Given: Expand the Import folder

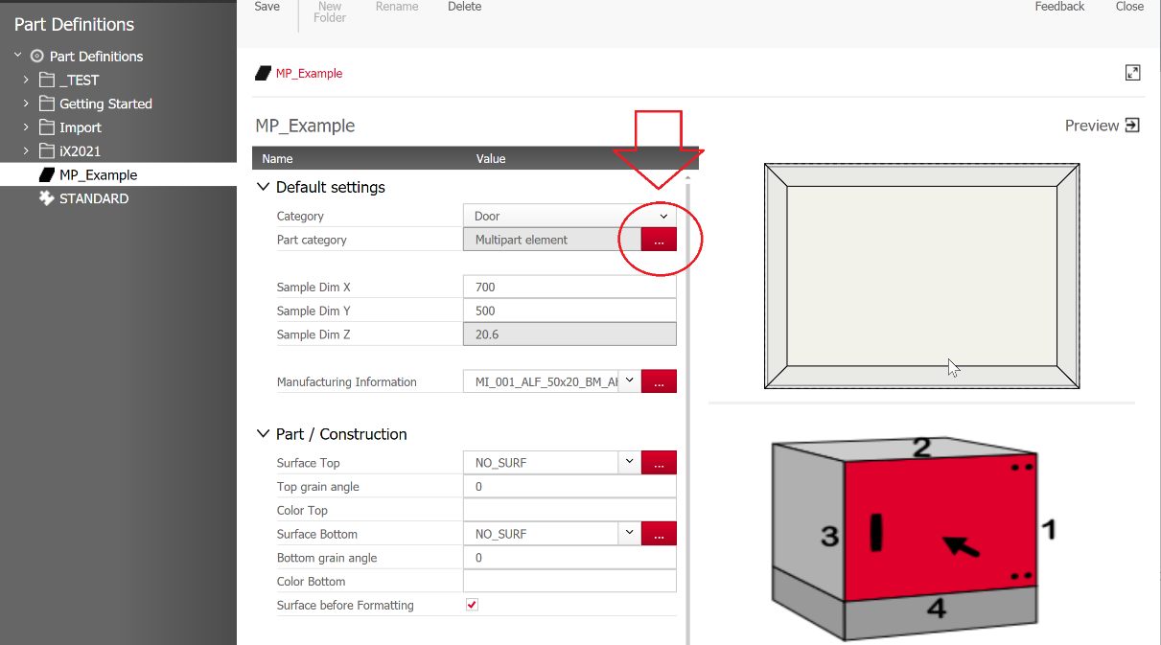Looking at the screenshot, I should click(26, 127).
